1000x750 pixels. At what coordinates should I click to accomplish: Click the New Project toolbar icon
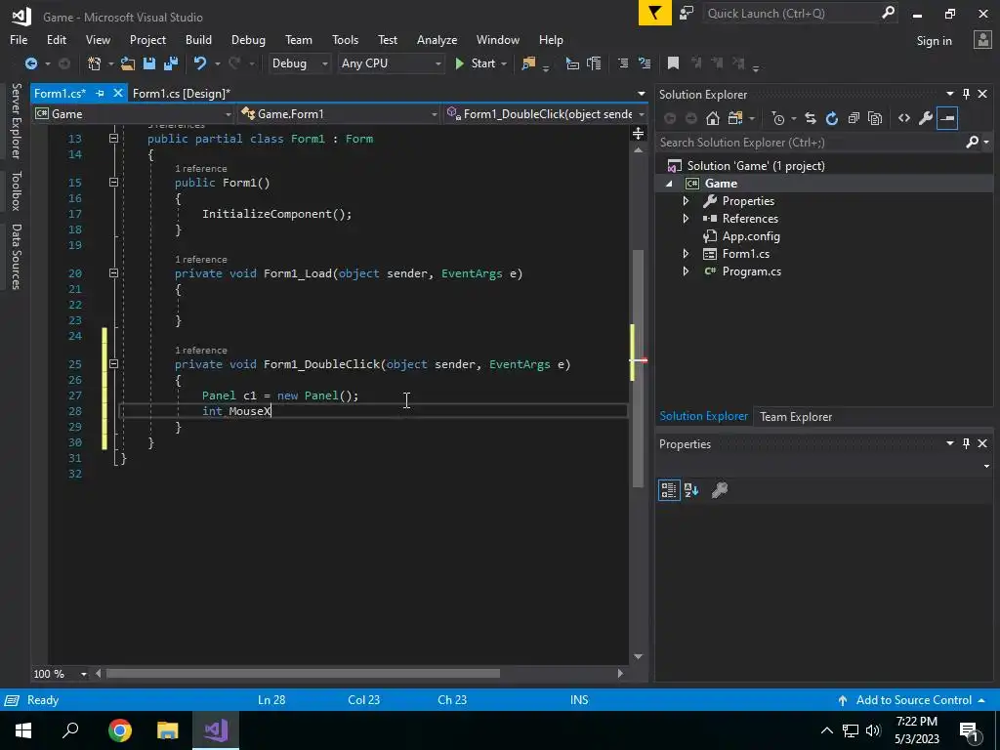click(95, 63)
